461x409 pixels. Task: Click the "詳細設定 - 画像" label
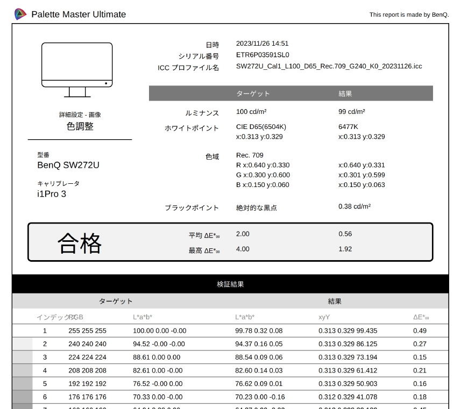click(x=80, y=114)
